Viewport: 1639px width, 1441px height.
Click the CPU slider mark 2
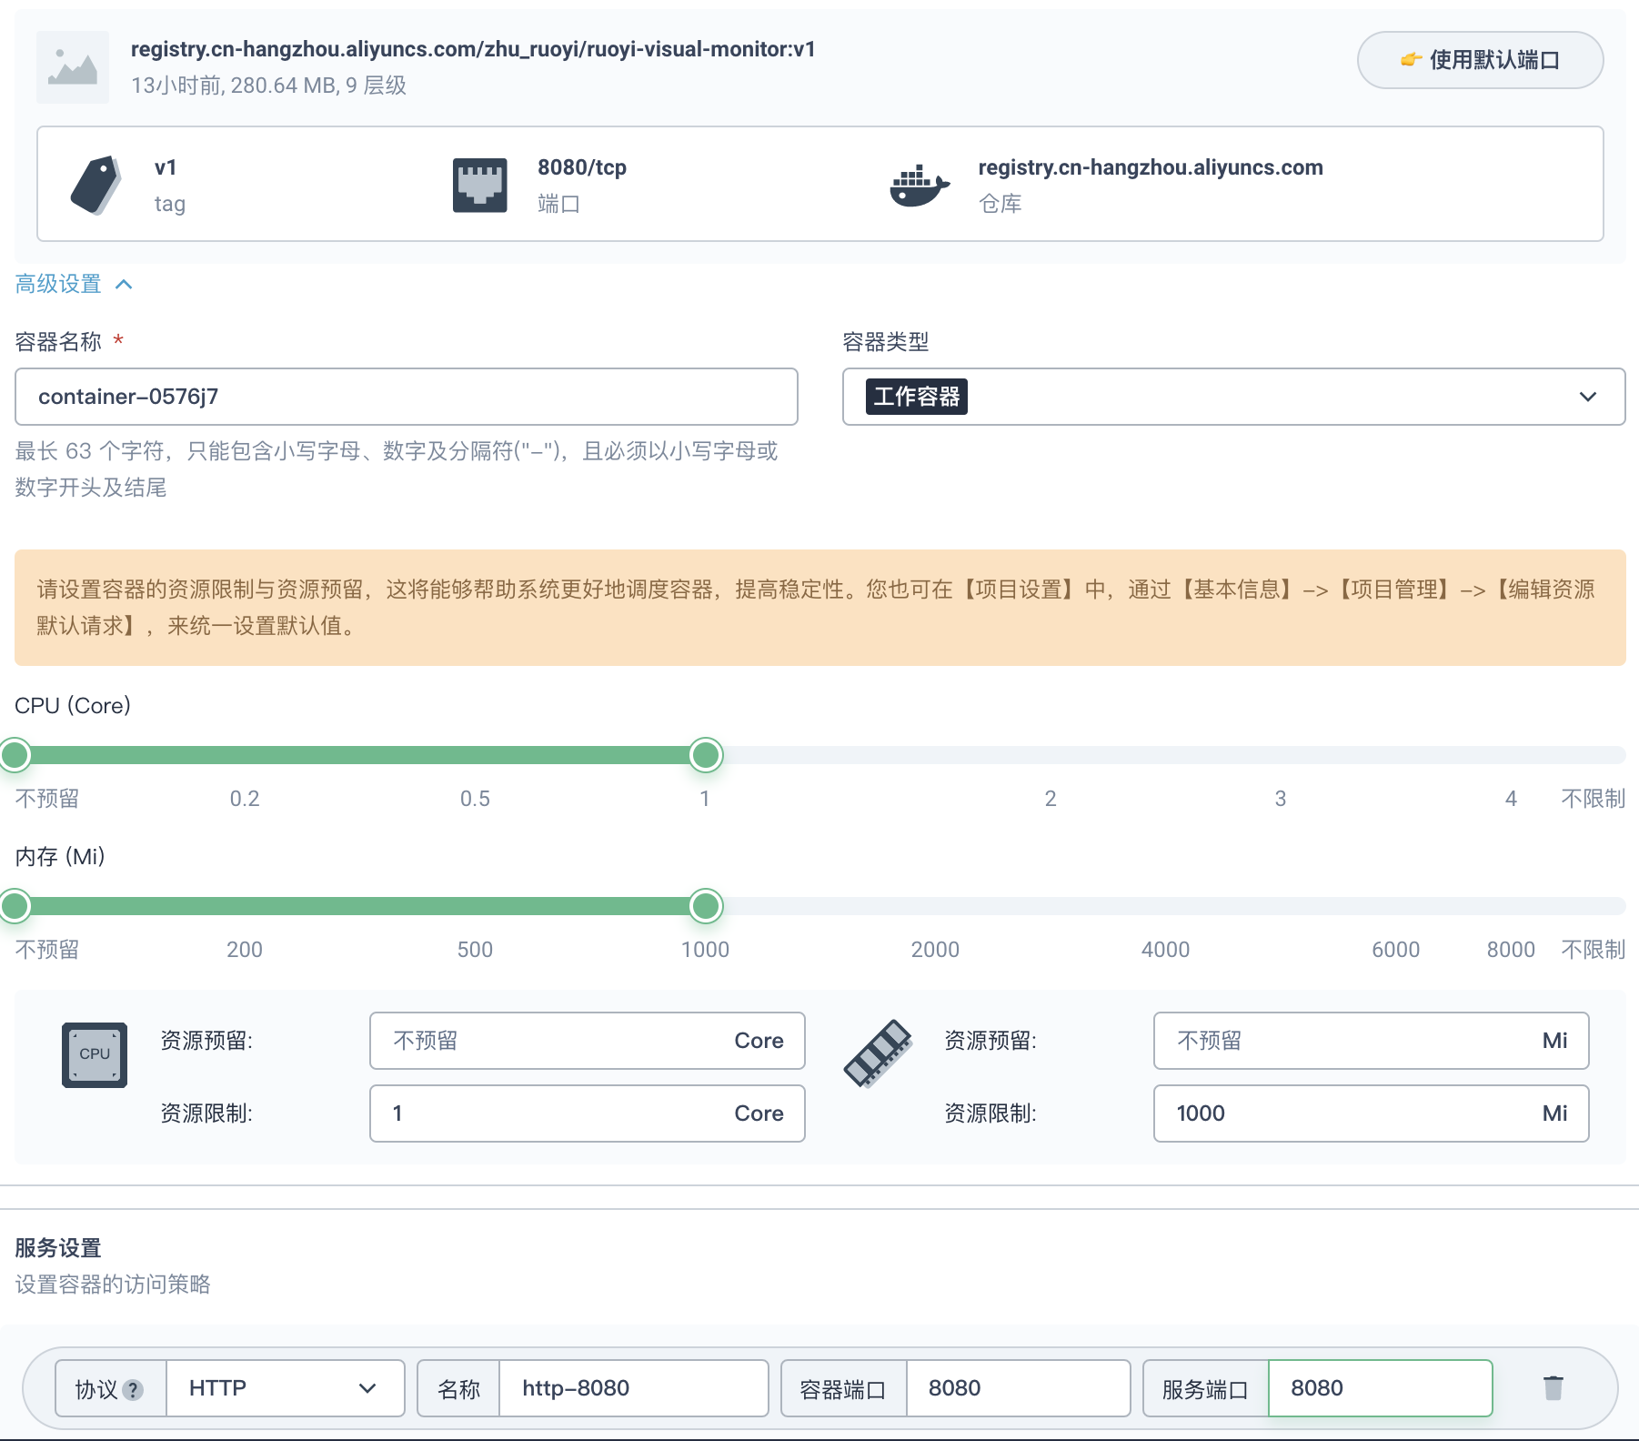click(x=1051, y=799)
